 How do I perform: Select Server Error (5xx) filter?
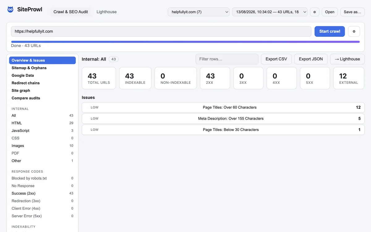coord(42,216)
